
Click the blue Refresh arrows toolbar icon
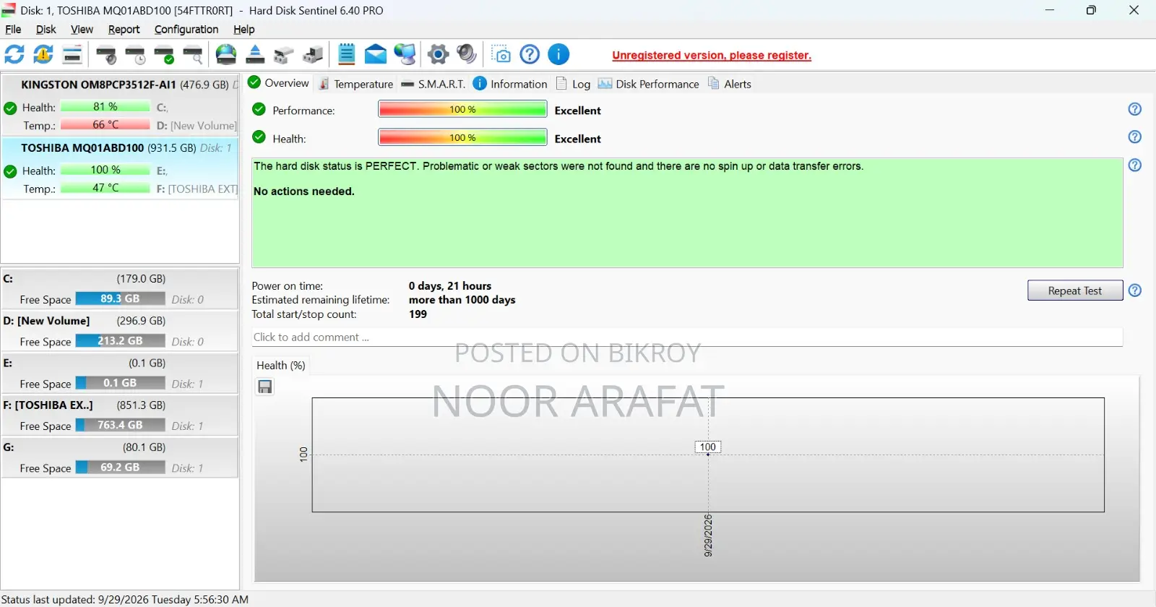[x=14, y=54]
